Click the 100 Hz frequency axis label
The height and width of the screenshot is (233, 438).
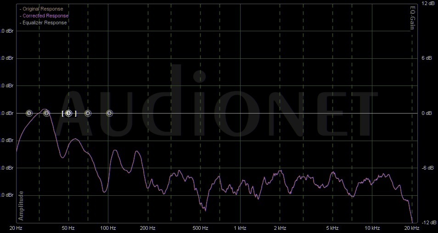coord(108,228)
